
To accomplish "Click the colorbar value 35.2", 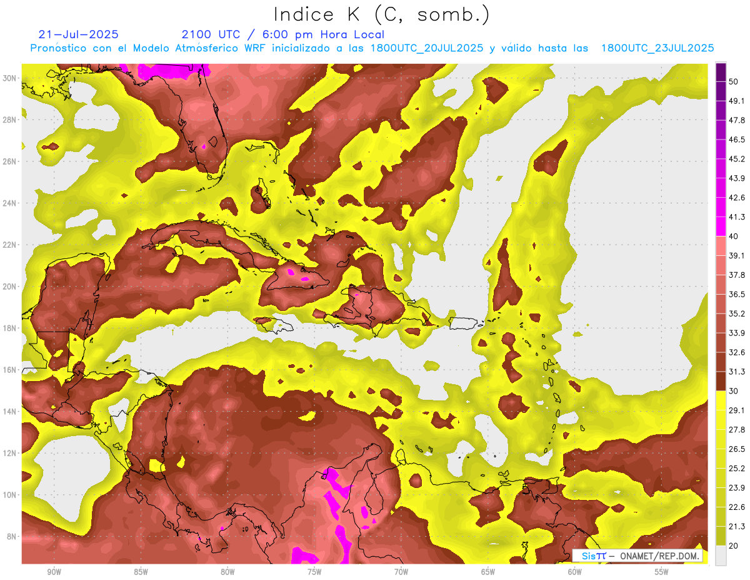I will point(736,313).
